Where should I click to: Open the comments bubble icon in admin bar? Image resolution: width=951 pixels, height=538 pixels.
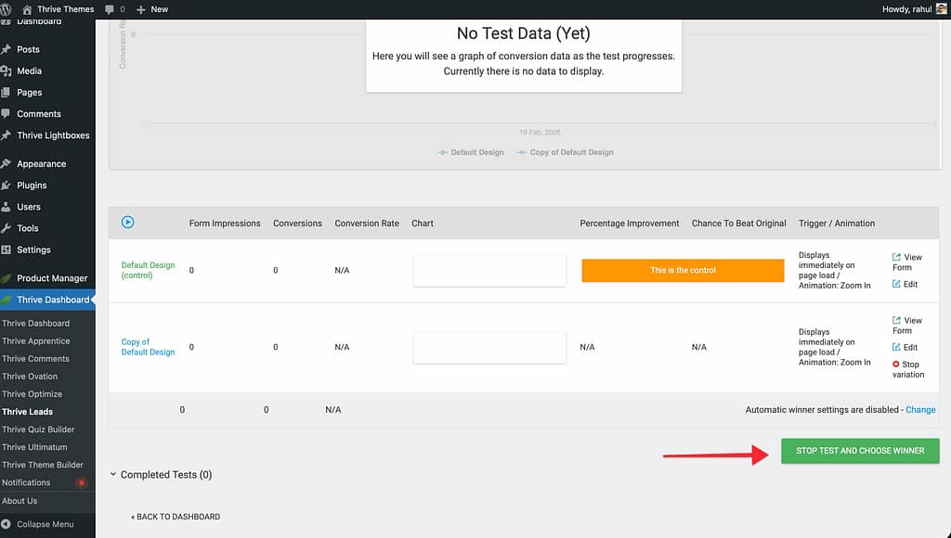point(111,9)
